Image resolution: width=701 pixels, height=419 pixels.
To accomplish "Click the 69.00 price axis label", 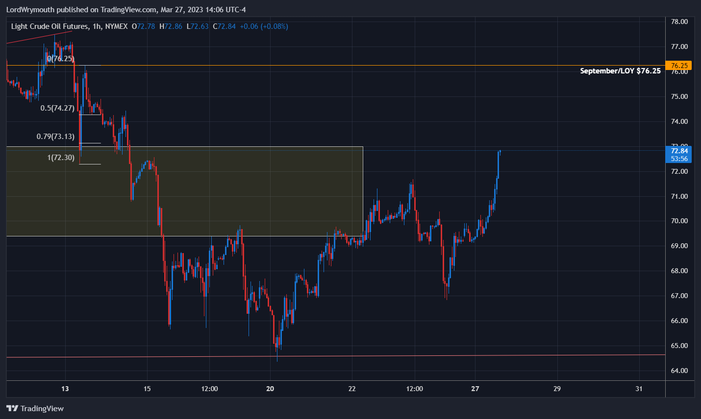I will [x=679, y=246].
